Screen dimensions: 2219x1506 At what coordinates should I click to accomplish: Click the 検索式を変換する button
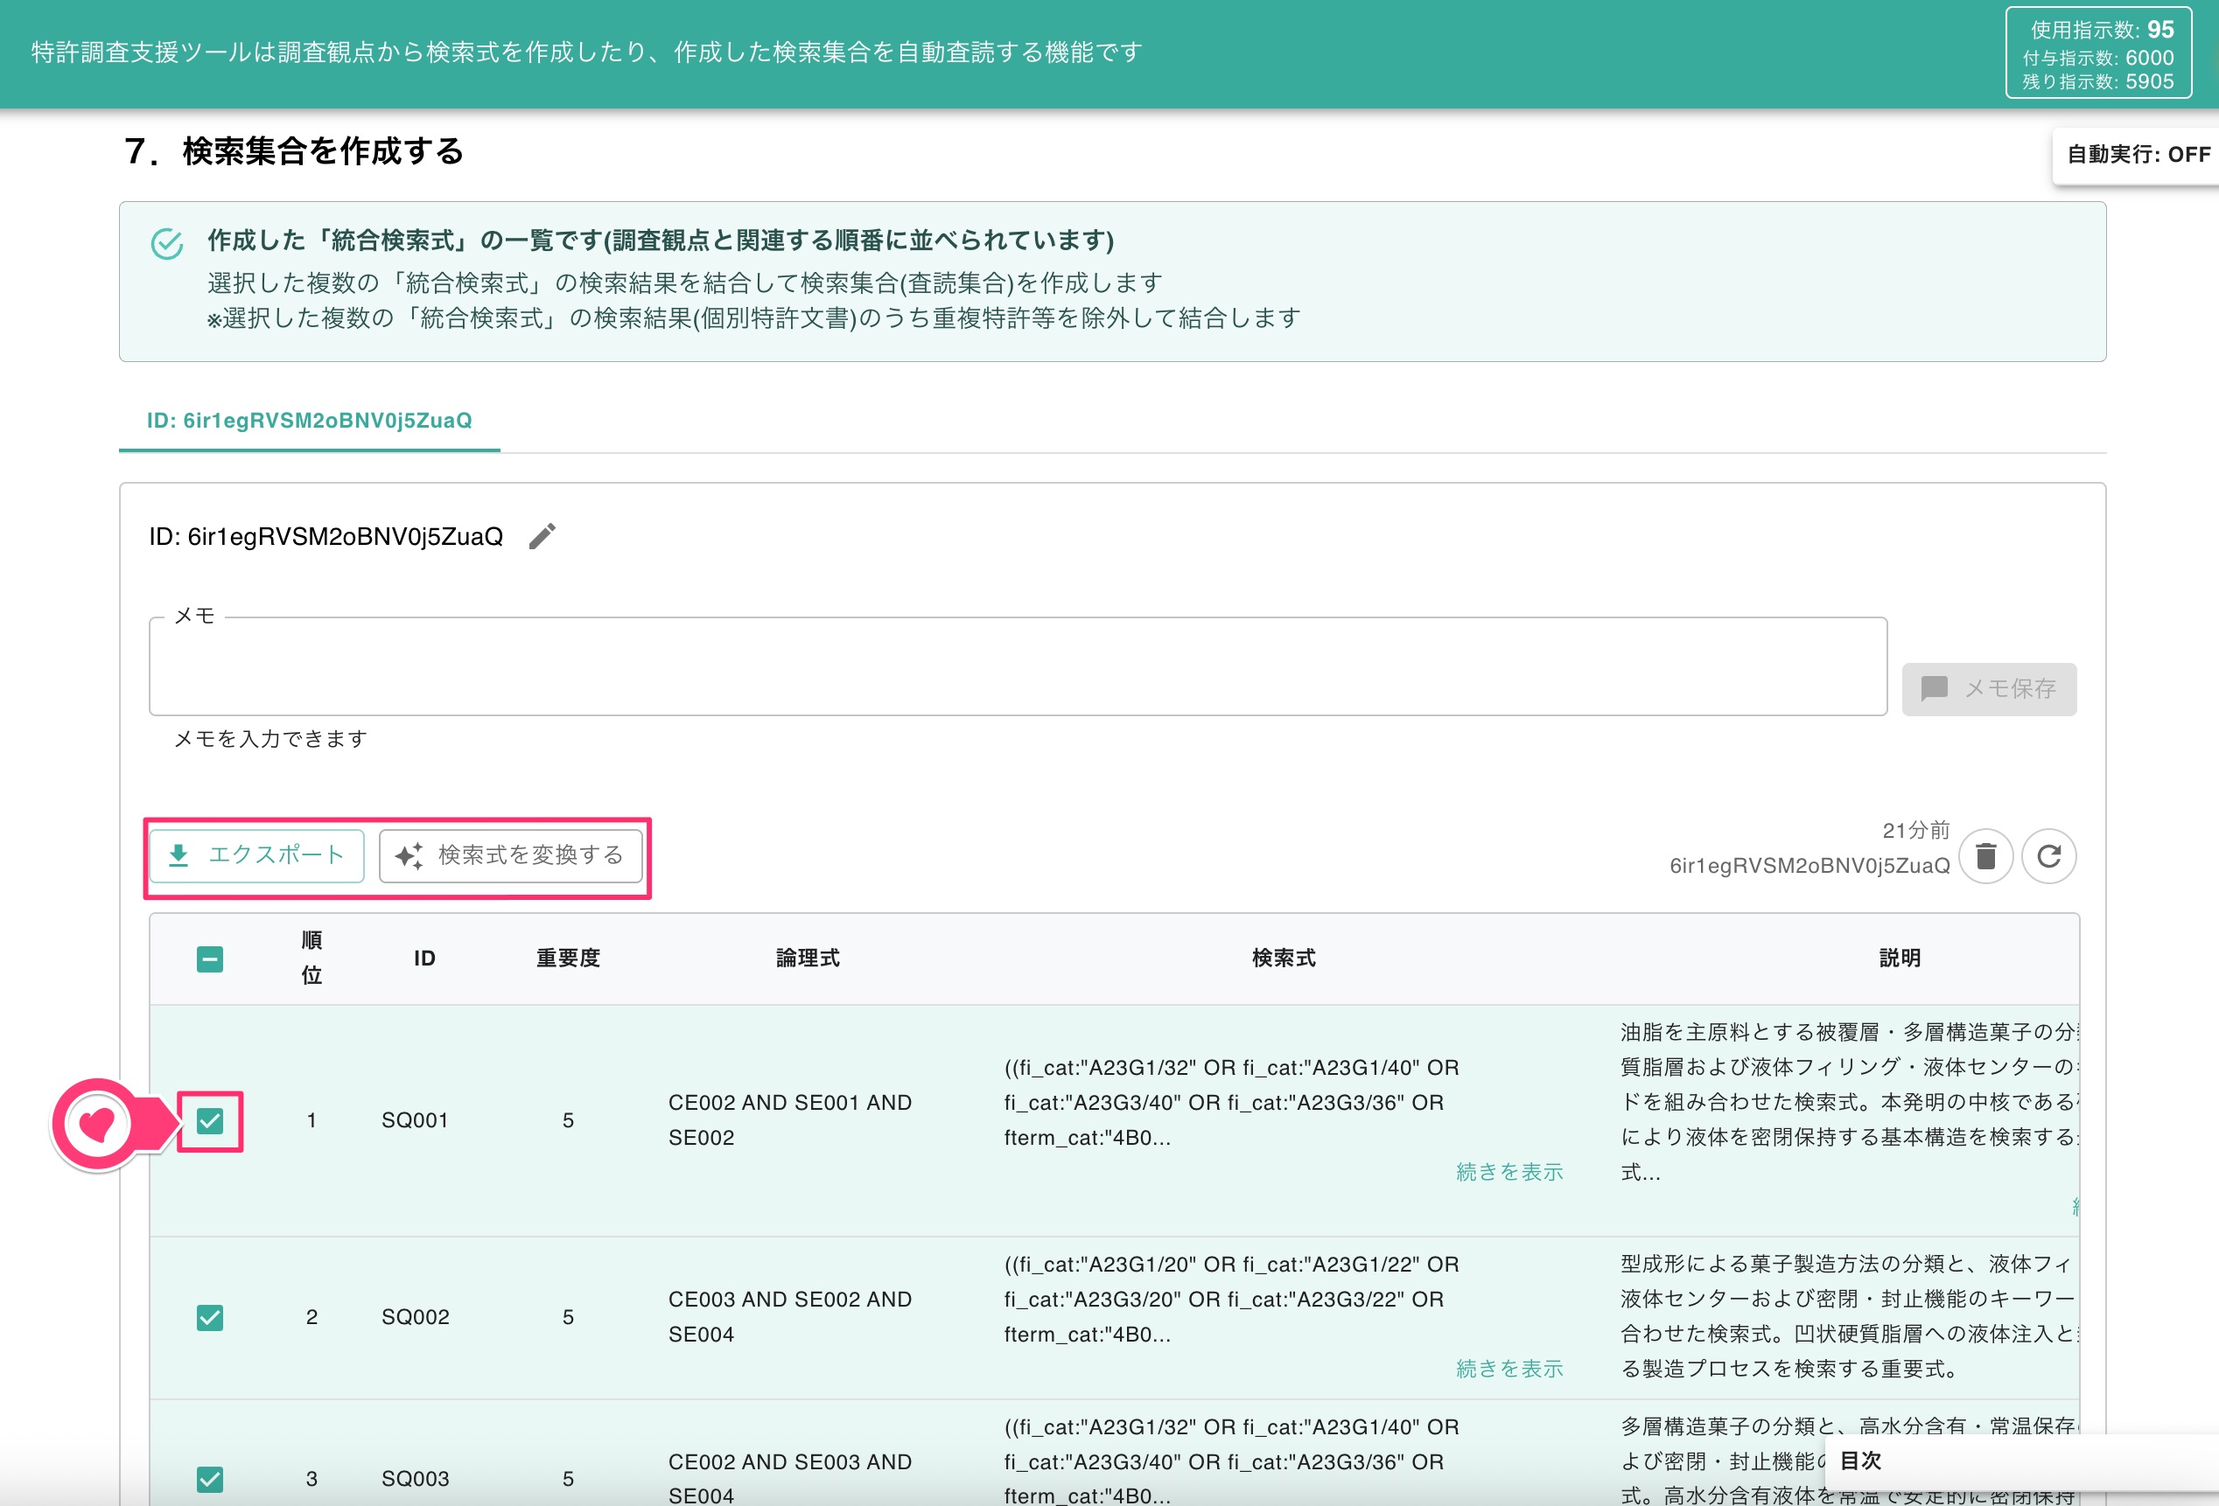tap(511, 855)
